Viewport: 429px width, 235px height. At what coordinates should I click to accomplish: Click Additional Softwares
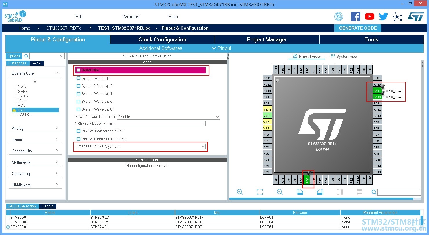coord(160,48)
